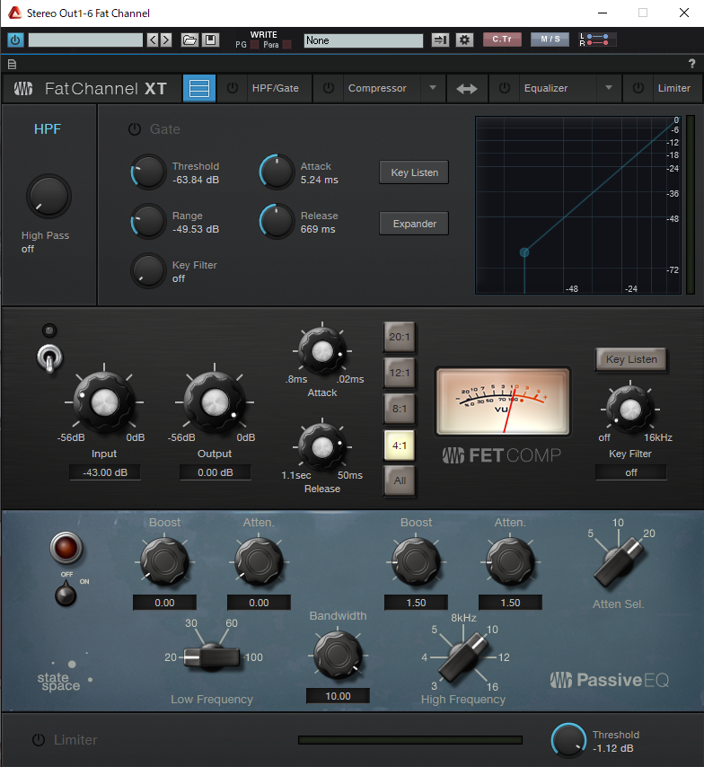Click the FET Comp Release knob
Viewport: 704px width, 767px height.
pyautogui.click(x=322, y=447)
